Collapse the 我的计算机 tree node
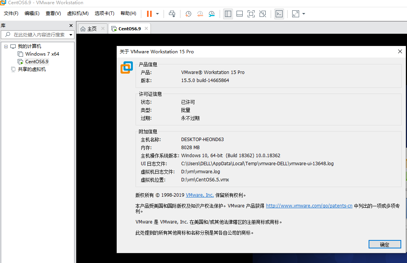Image resolution: width=407 pixels, height=263 pixels. click(6, 46)
